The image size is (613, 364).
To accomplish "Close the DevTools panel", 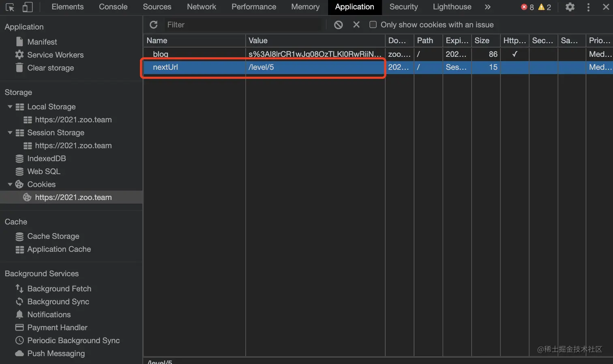I will coord(606,7).
